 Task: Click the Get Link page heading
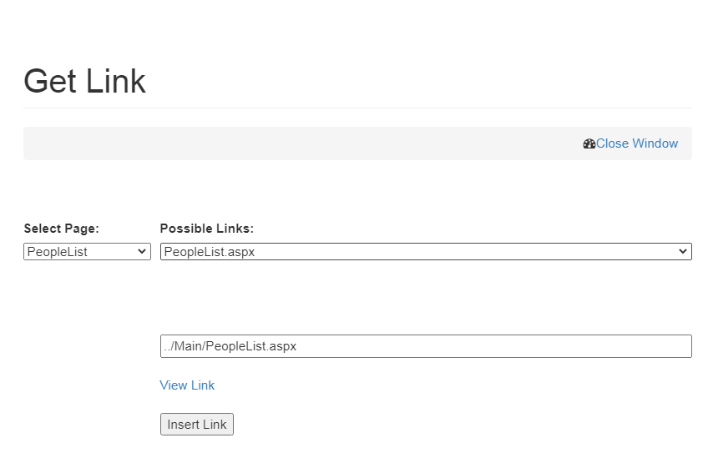pos(84,81)
